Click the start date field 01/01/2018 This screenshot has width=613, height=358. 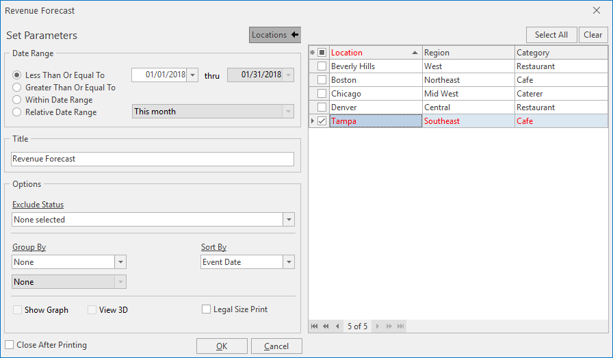(x=159, y=75)
